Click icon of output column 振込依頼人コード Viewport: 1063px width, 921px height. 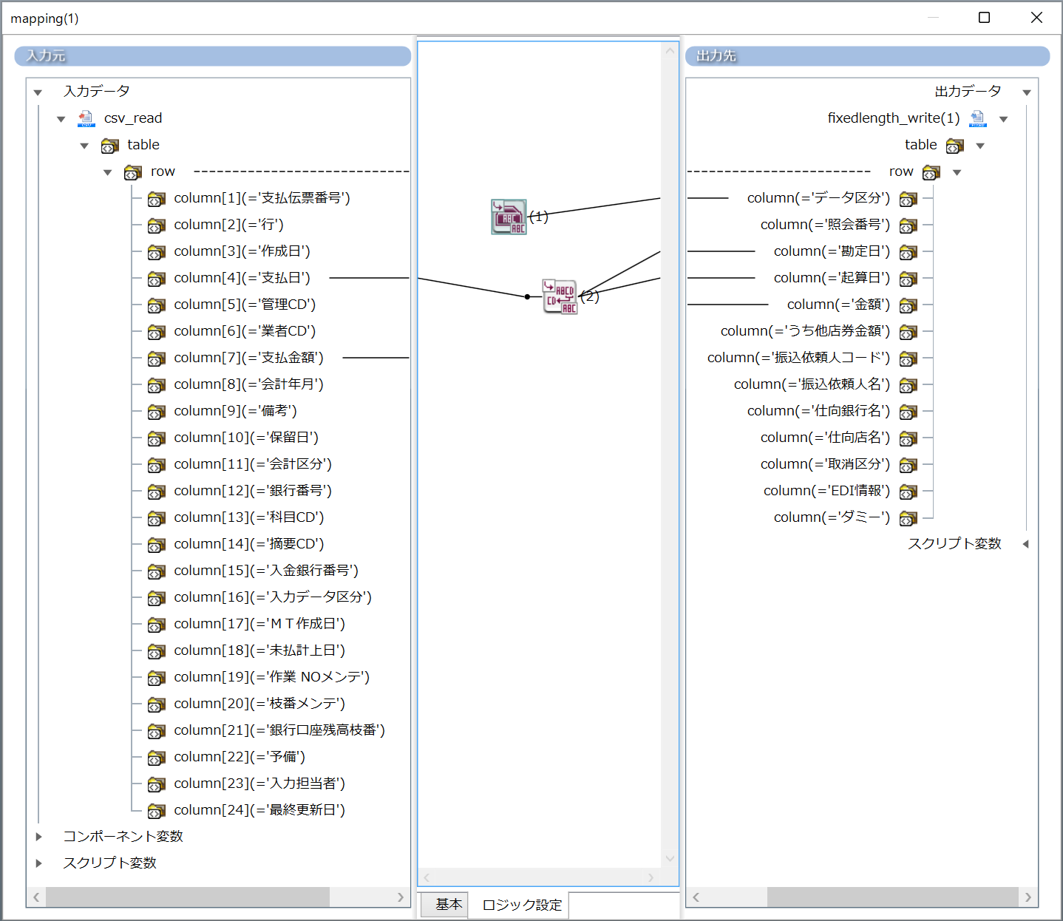(909, 358)
